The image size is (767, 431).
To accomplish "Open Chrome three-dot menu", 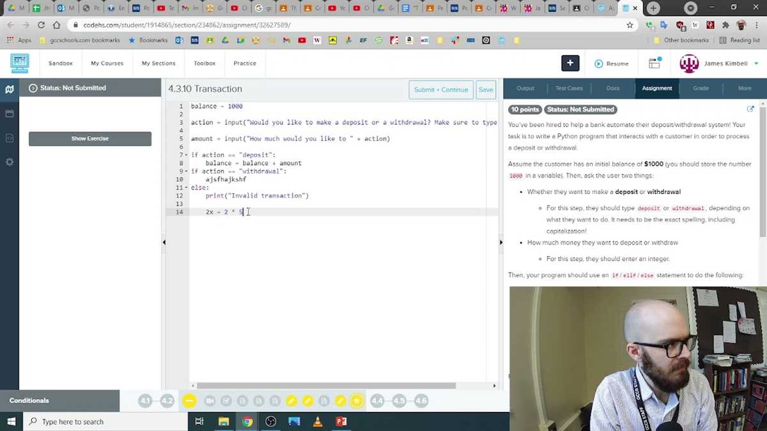I will click(x=757, y=25).
